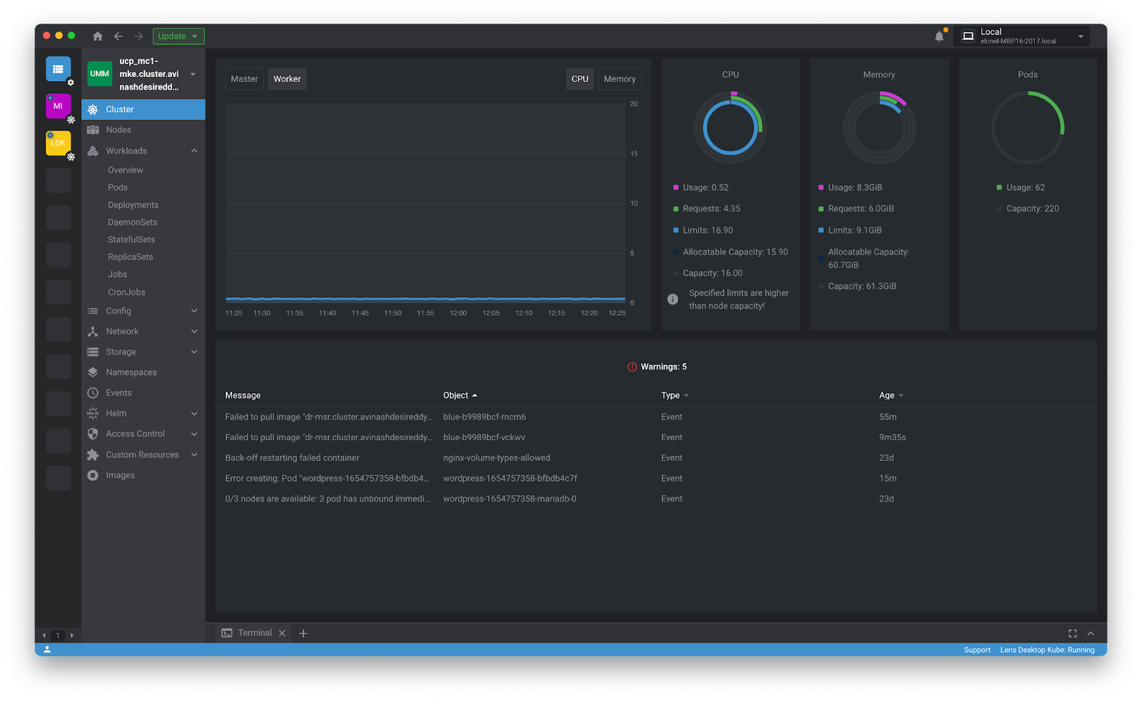Select the LDK cluster hotbar icon

tap(58, 143)
